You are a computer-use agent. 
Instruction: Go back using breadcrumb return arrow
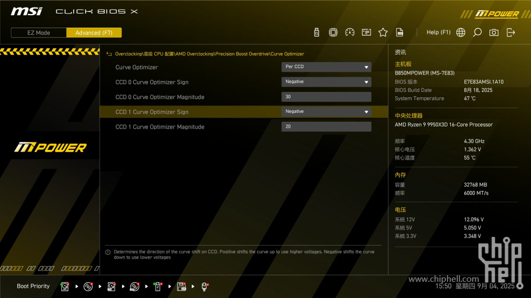[x=109, y=54]
